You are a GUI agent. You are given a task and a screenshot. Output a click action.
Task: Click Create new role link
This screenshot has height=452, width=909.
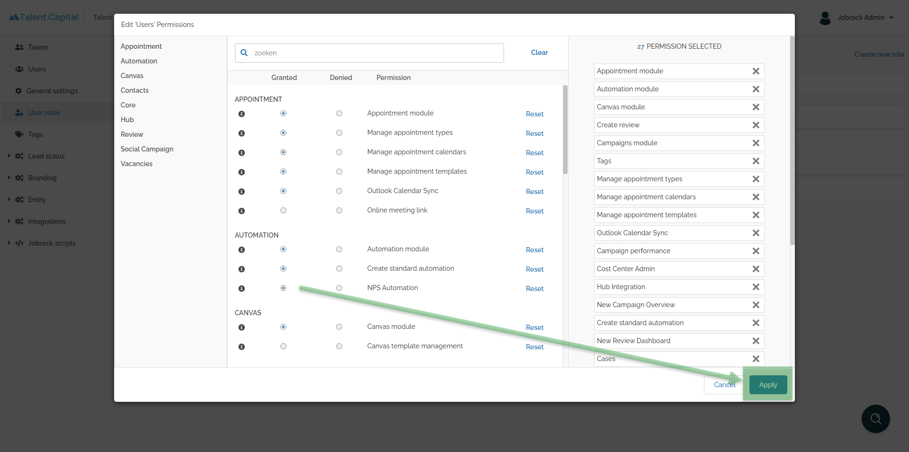(879, 54)
